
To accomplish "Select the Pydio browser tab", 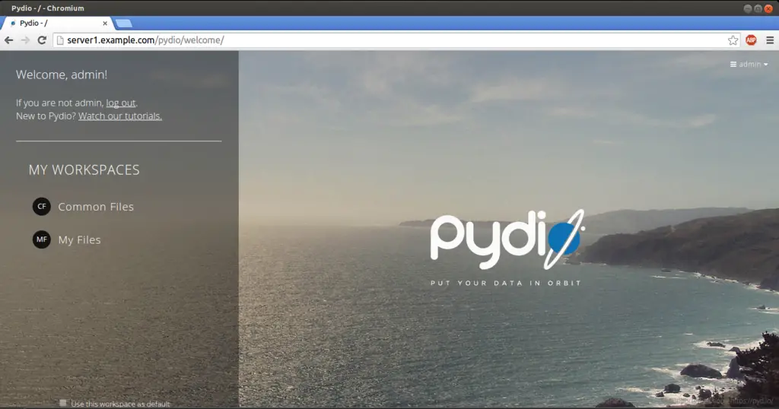I will [58, 24].
